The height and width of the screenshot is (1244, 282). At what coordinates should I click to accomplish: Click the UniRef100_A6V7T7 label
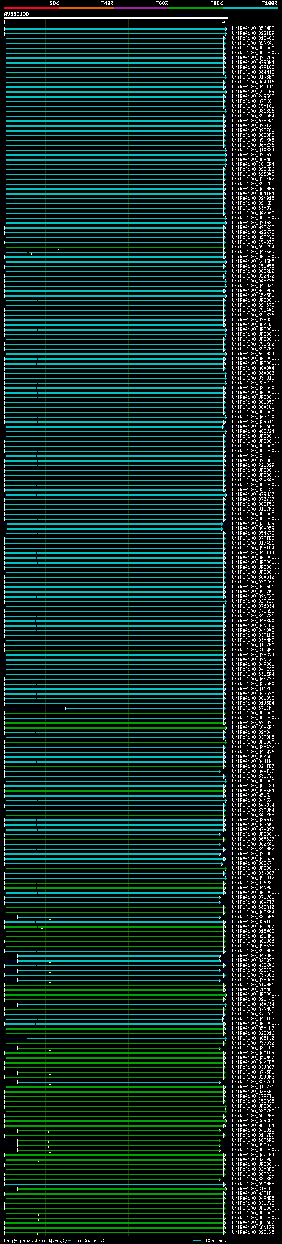click(x=253, y=902)
